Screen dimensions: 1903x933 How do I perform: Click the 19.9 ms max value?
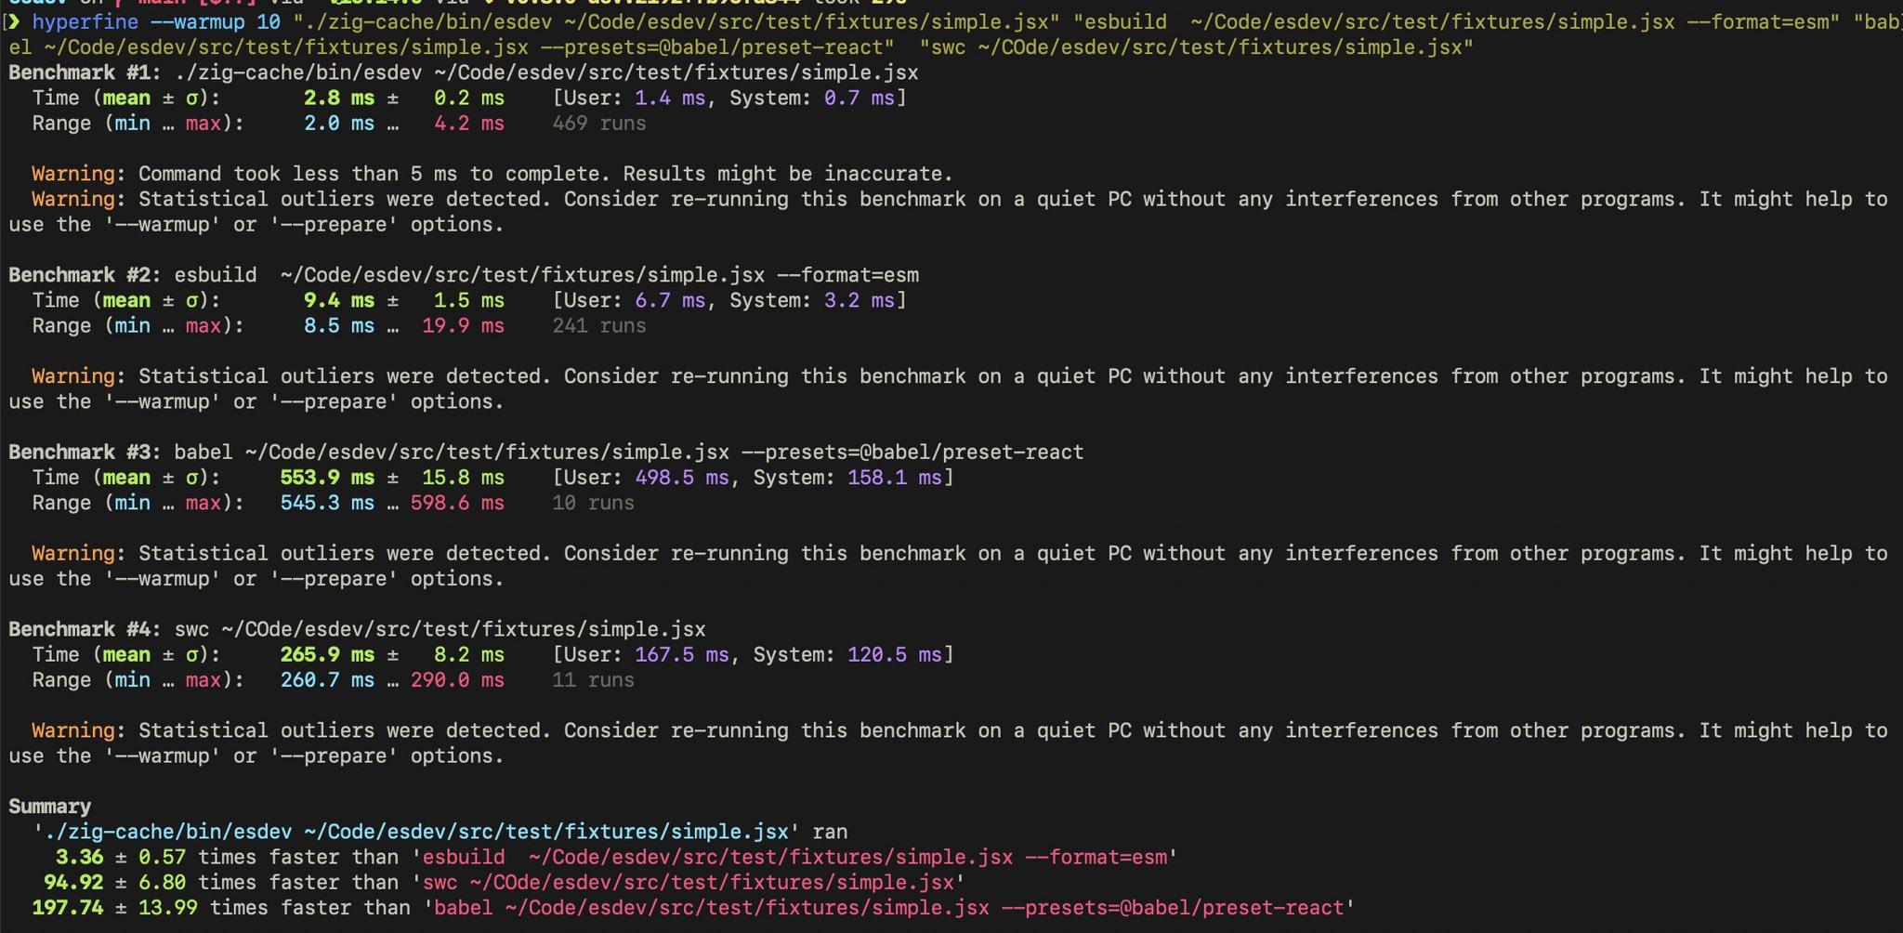tap(463, 325)
